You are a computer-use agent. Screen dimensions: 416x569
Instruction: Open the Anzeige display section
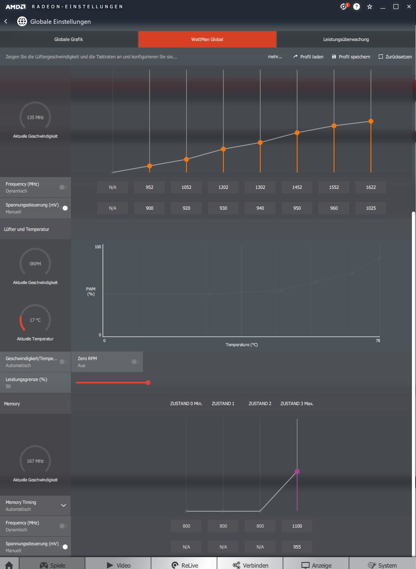point(316,565)
